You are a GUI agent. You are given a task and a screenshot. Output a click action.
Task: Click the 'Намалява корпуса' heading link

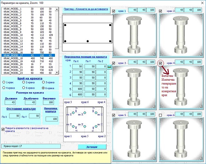coord(51,110)
